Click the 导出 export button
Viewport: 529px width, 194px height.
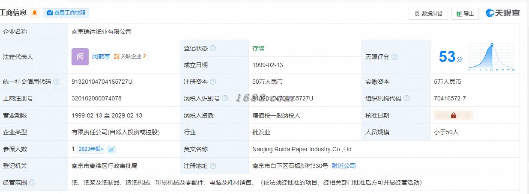click(x=465, y=14)
